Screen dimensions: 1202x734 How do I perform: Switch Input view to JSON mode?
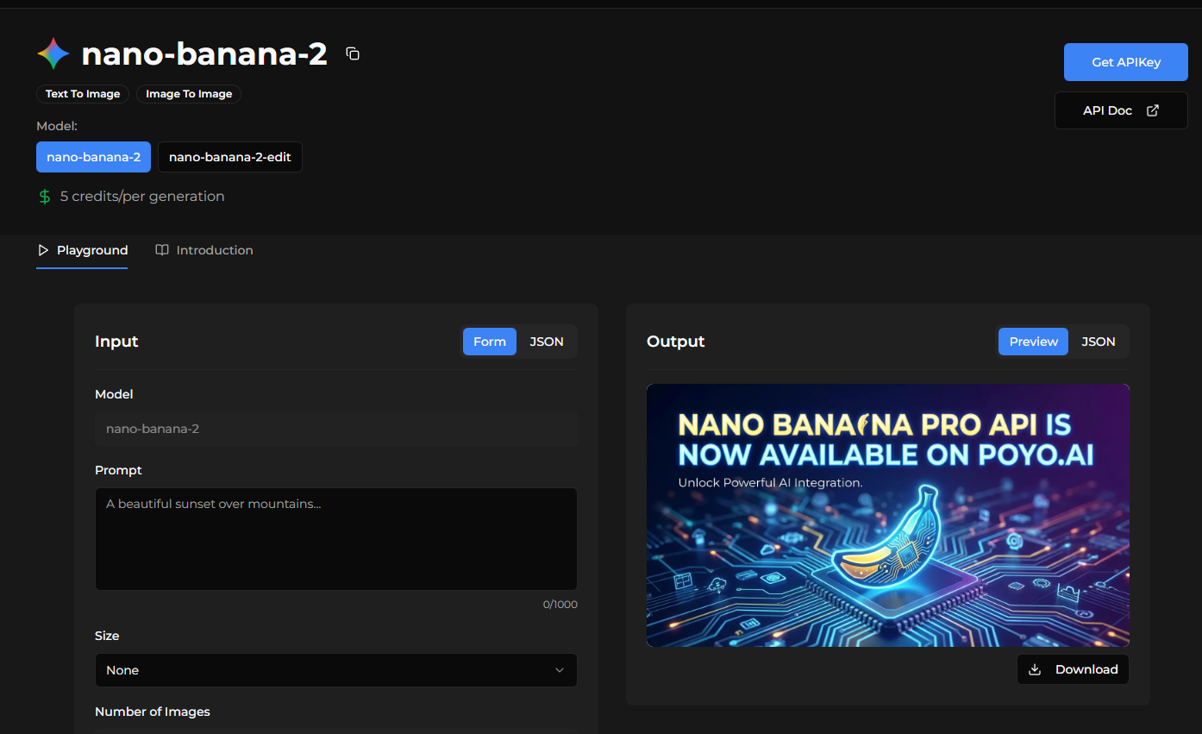click(547, 341)
